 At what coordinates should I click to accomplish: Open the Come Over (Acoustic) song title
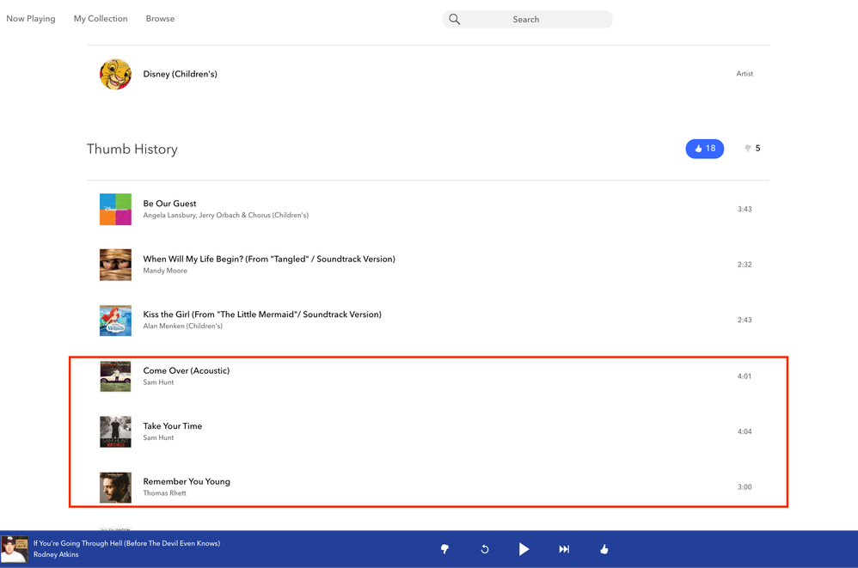(187, 370)
